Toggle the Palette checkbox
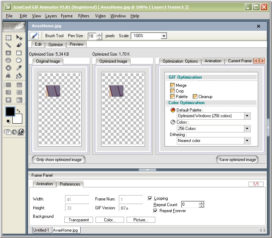 (x=172, y=96)
